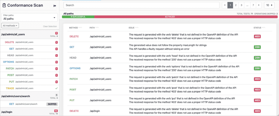
Task: Open the All methods dropdown
Action: coord(10,26)
